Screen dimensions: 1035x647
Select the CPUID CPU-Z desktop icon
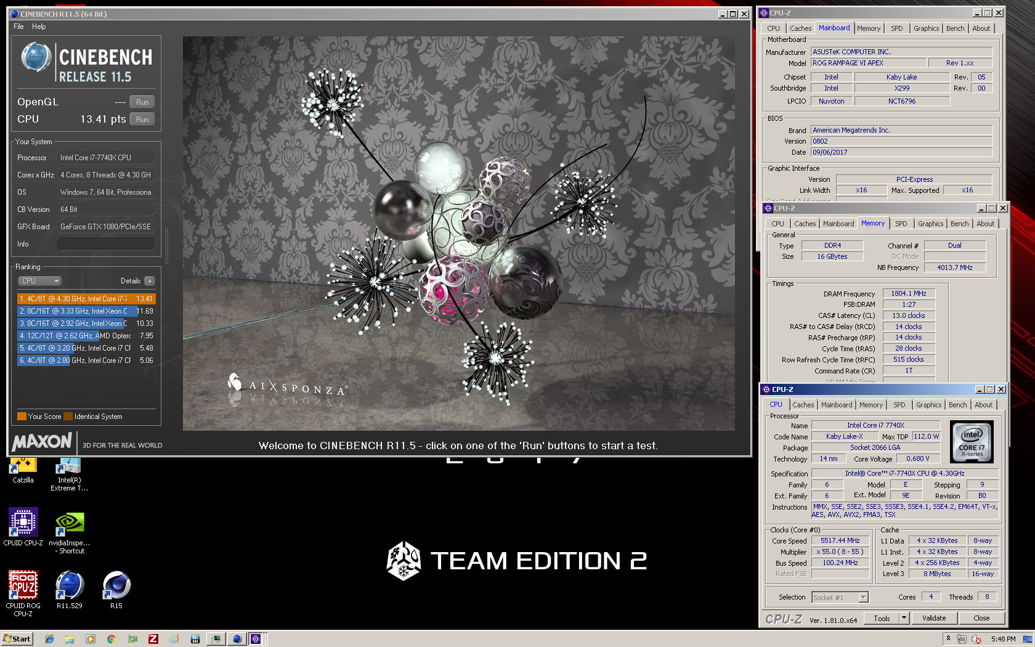pos(23,527)
